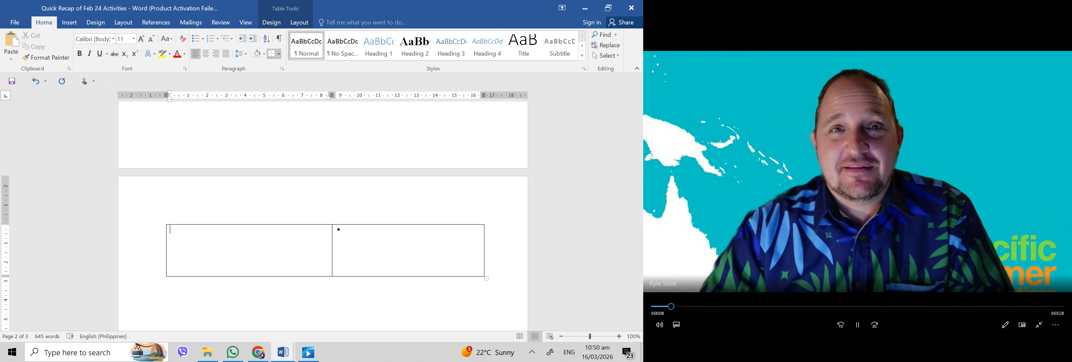Click the Repeat action icon
This screenshot has height=362, width=1072.
62,81
